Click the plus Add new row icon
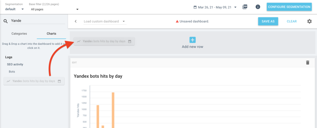The height and width of the screenshot is (128, 317). pyautogui.click(x=193, y=40)
